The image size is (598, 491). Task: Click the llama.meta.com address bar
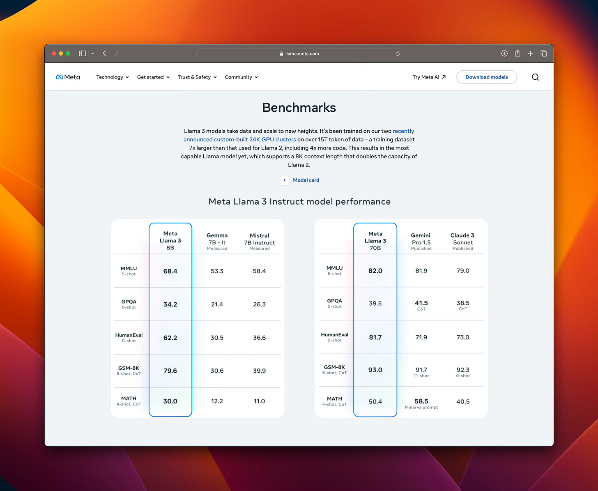299,53
